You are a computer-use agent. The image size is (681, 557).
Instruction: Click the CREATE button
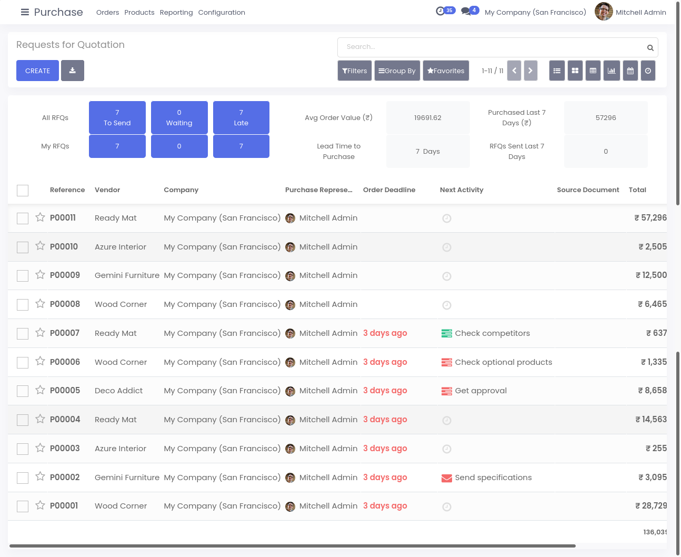point(37,71)
